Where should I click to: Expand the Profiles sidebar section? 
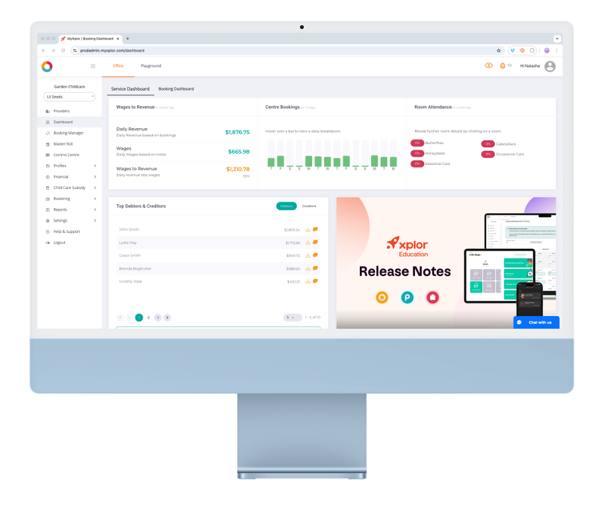70,166
